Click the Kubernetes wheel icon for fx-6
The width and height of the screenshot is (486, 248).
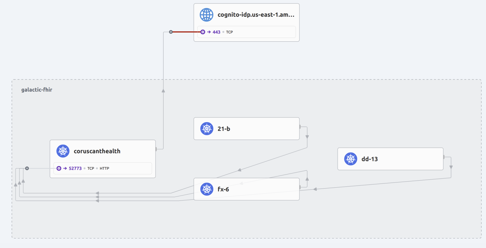[207, 189]
